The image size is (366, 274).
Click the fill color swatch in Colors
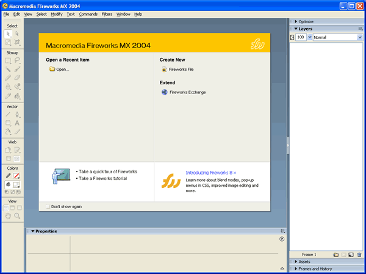tap(17, 184)
